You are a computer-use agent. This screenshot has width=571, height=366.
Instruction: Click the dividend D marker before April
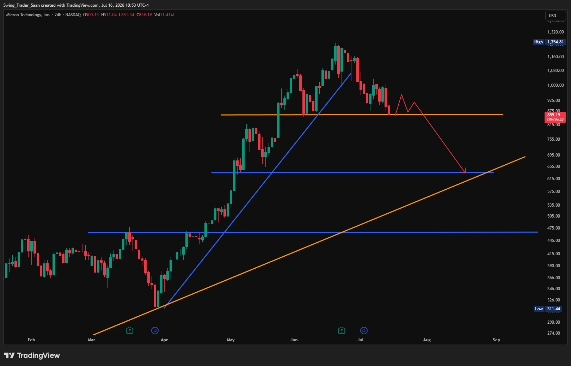[x=155, y=330]
